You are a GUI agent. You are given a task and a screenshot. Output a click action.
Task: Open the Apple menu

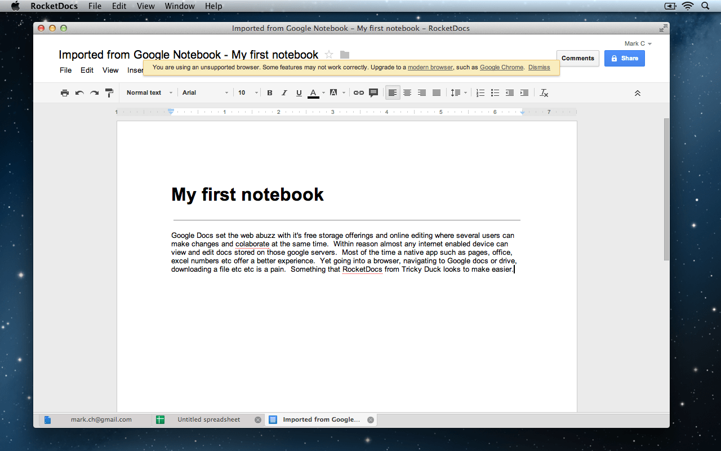click(x=15, y=6)
